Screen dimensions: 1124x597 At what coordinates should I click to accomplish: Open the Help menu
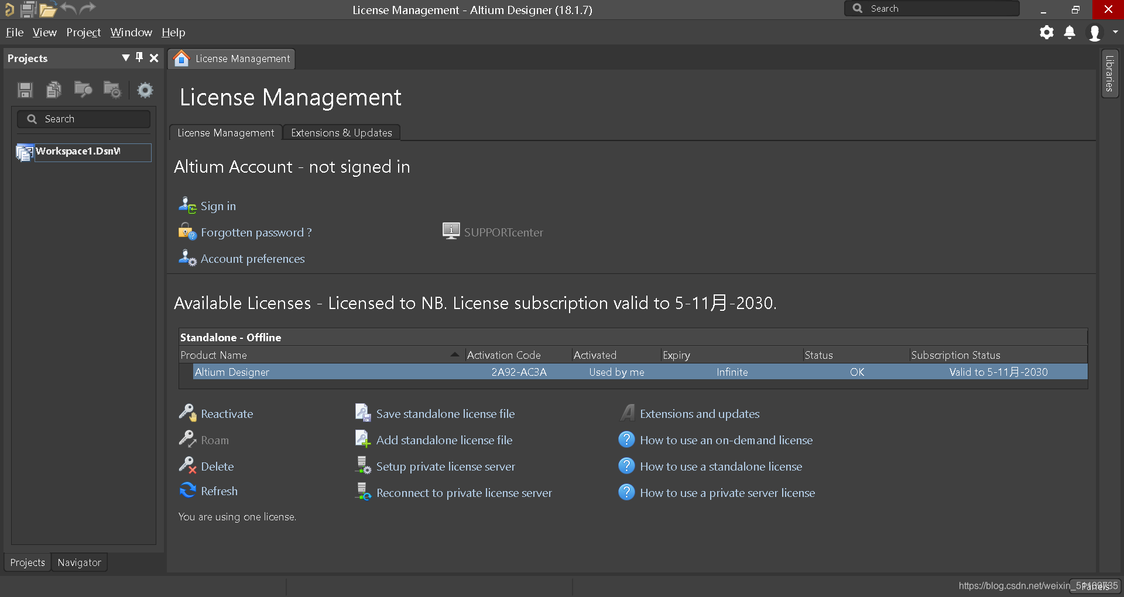click(173, 32)
